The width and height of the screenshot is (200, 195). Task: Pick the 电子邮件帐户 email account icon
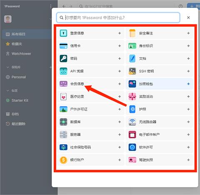[x=132, y=135]
